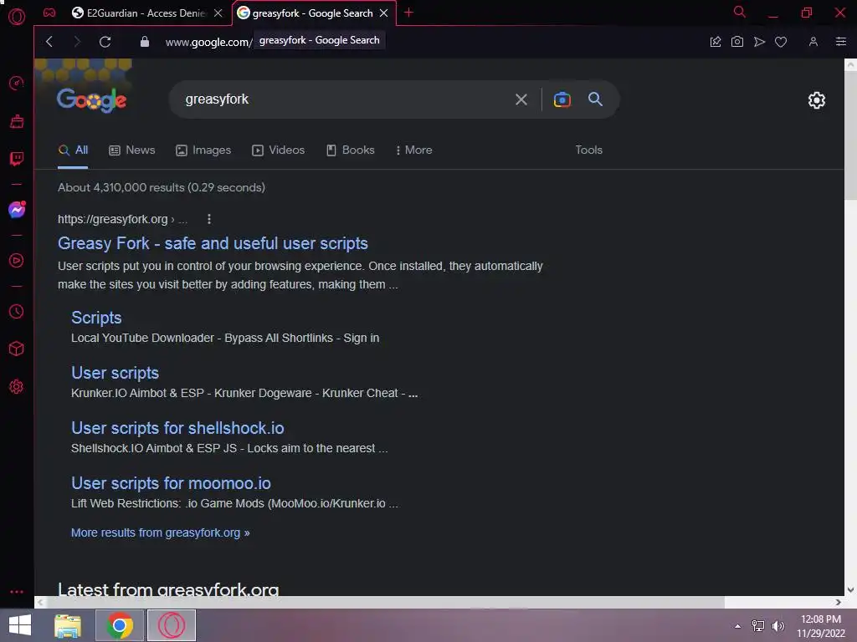857x642 pixels.
Task: Reload the current page
Action: click(x=105, y=42)
